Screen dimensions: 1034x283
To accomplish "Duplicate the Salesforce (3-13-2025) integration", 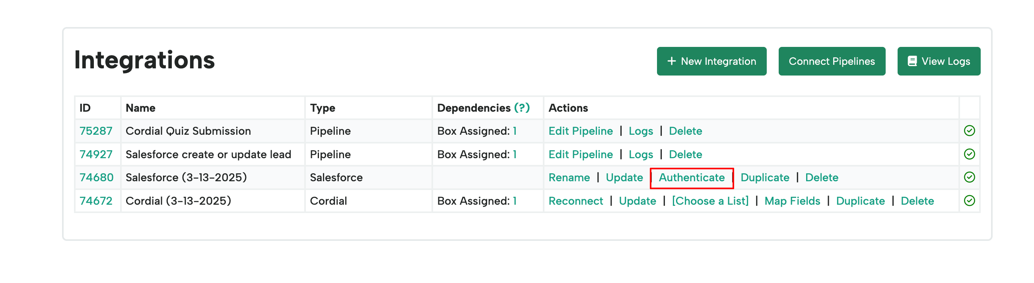I will [x=765, y=177].
